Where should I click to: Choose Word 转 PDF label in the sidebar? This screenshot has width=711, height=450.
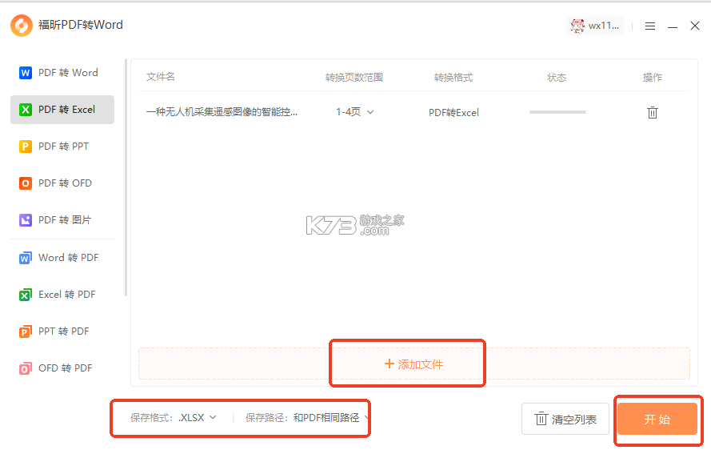point(69,258)
